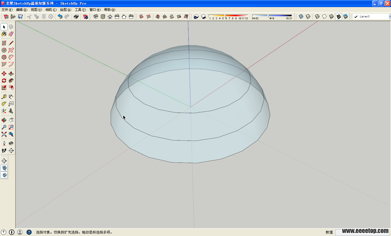Select the Line pencil tool
Viewport: 391px width, 236px height.
(x=11, y=43)
